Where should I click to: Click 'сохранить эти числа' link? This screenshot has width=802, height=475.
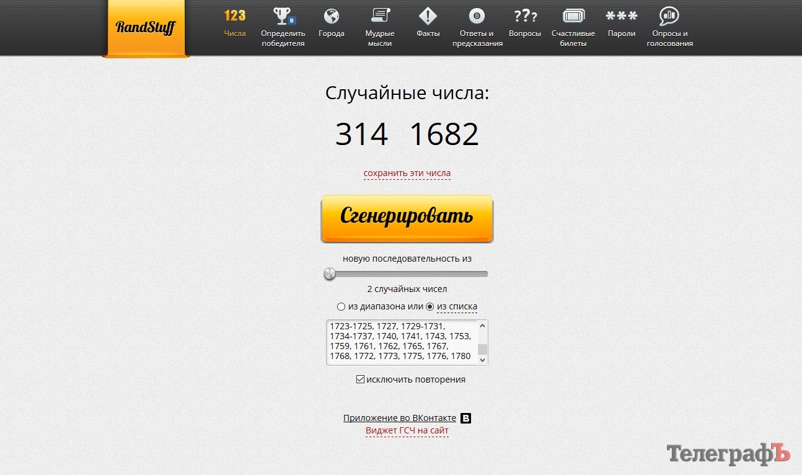407,173
